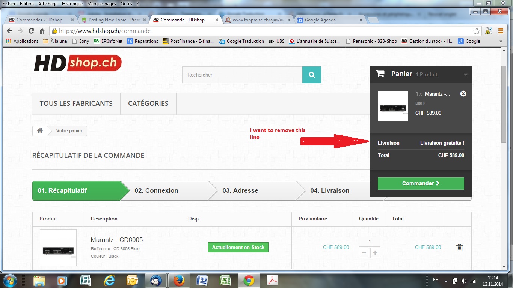Click the Chrome icon in the taskbar
Image resolution: width=513 pixels, height=288 pixels.
(x=249, y=280)
